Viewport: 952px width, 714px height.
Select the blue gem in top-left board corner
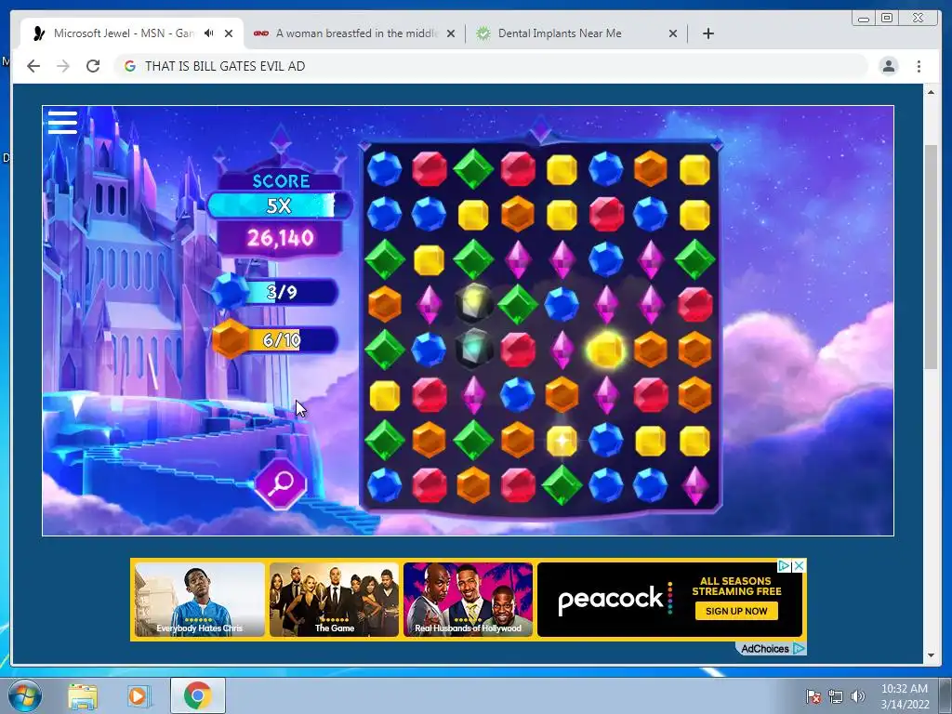click(384, 168)
